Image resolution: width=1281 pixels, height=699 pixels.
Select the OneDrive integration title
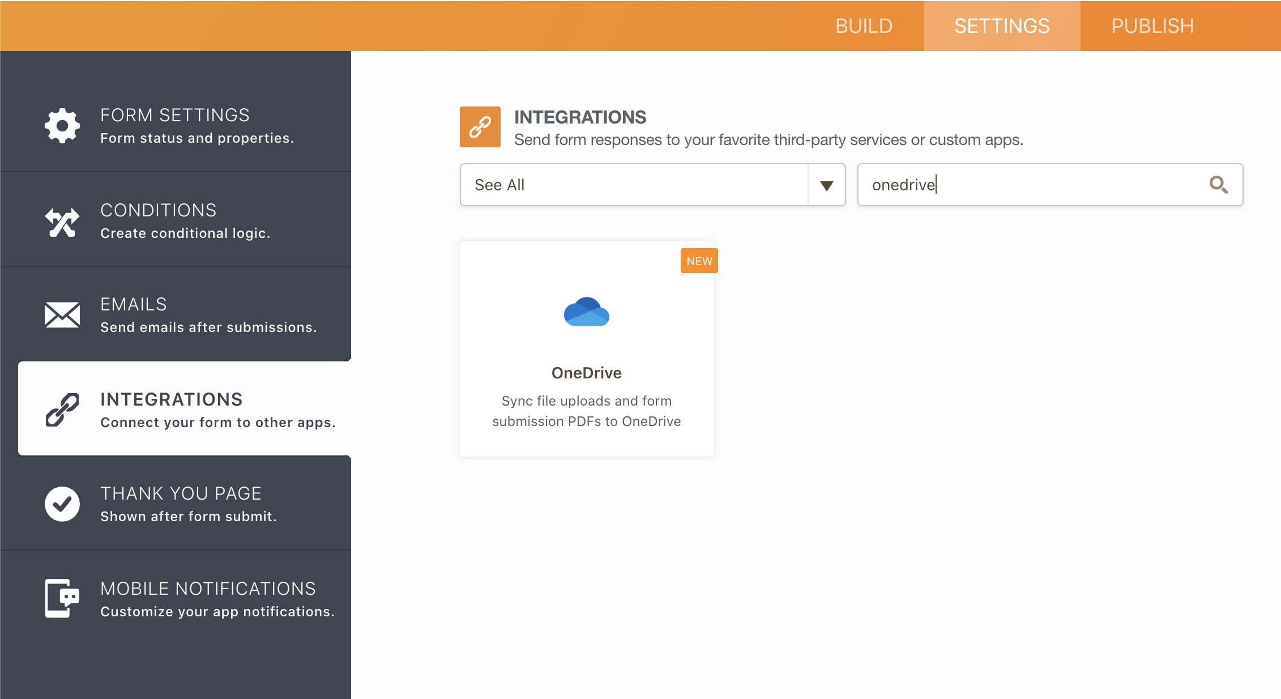(587, 373)
